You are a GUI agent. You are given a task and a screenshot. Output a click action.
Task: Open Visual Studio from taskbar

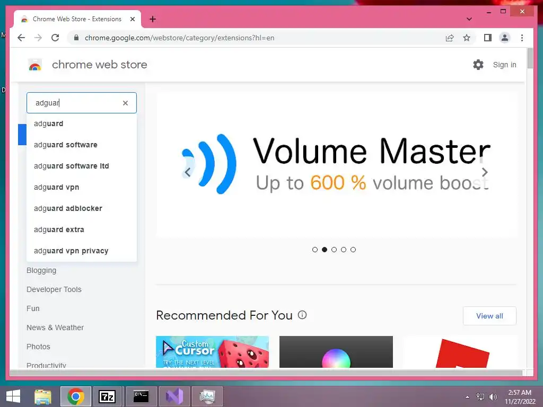[x=174, y=396]
